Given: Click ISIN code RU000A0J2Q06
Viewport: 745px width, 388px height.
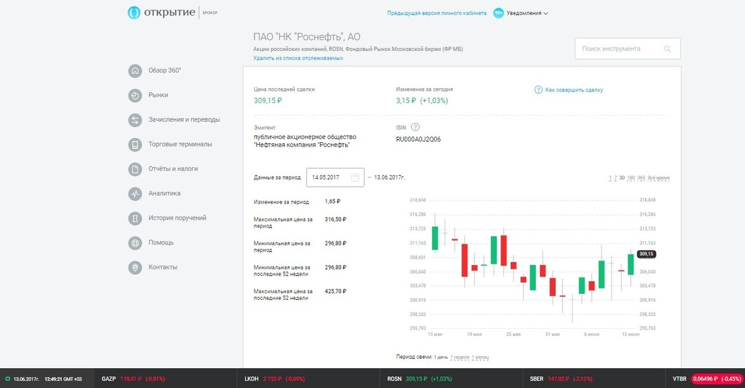Looking at the screenshot, I should point(418,139).
